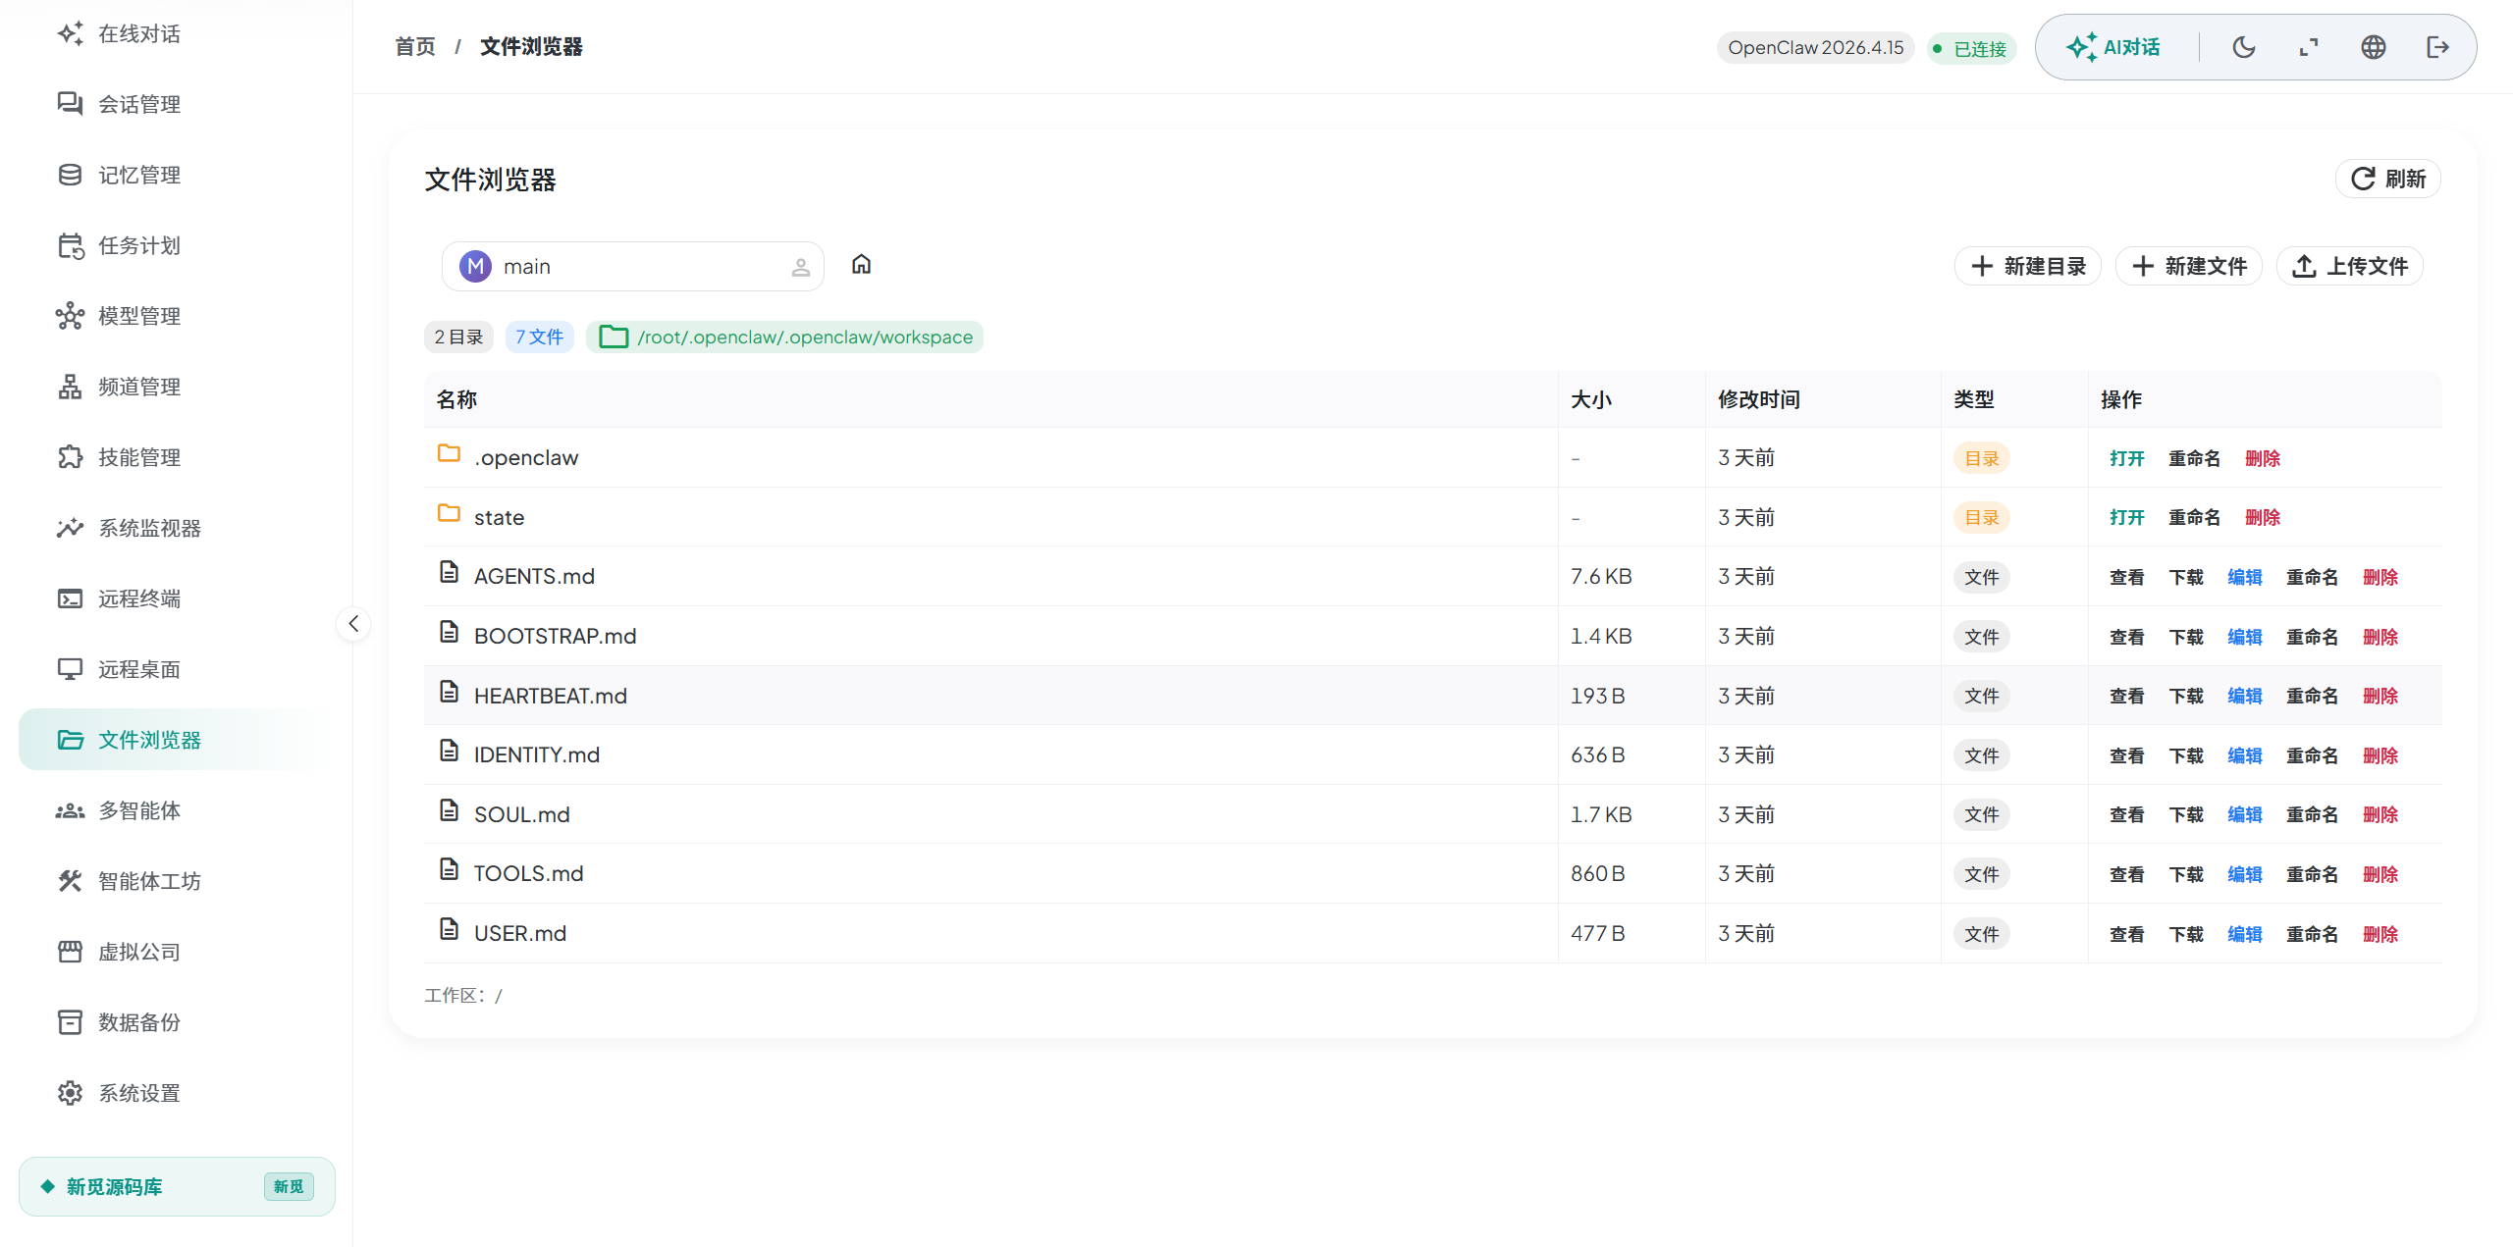Download the AGENTS.md file
2513x1247 pixels.
(2185, 577)
